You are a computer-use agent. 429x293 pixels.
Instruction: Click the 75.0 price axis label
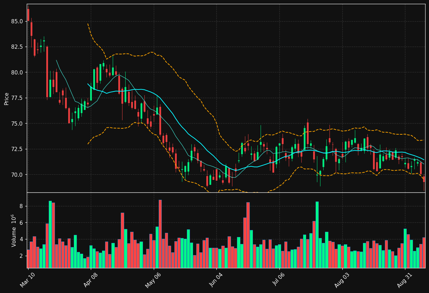pyautogui.click(x=17, y=124)
